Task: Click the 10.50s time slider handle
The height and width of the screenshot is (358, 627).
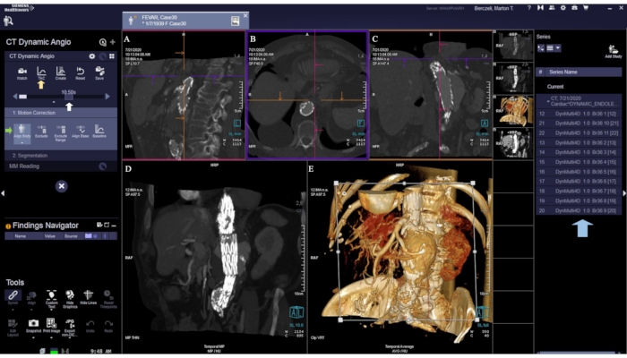Action: click(x=69, y=97)
